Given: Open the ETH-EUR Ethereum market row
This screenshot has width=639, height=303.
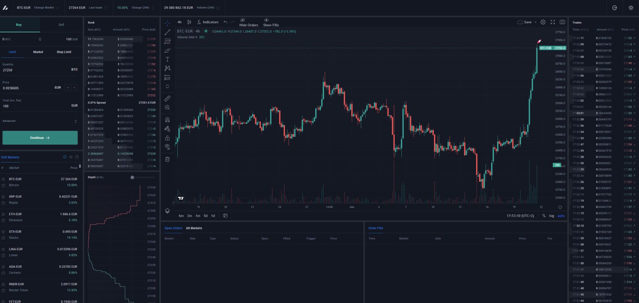Looking at the screenshot, I should tap(40, 217).
